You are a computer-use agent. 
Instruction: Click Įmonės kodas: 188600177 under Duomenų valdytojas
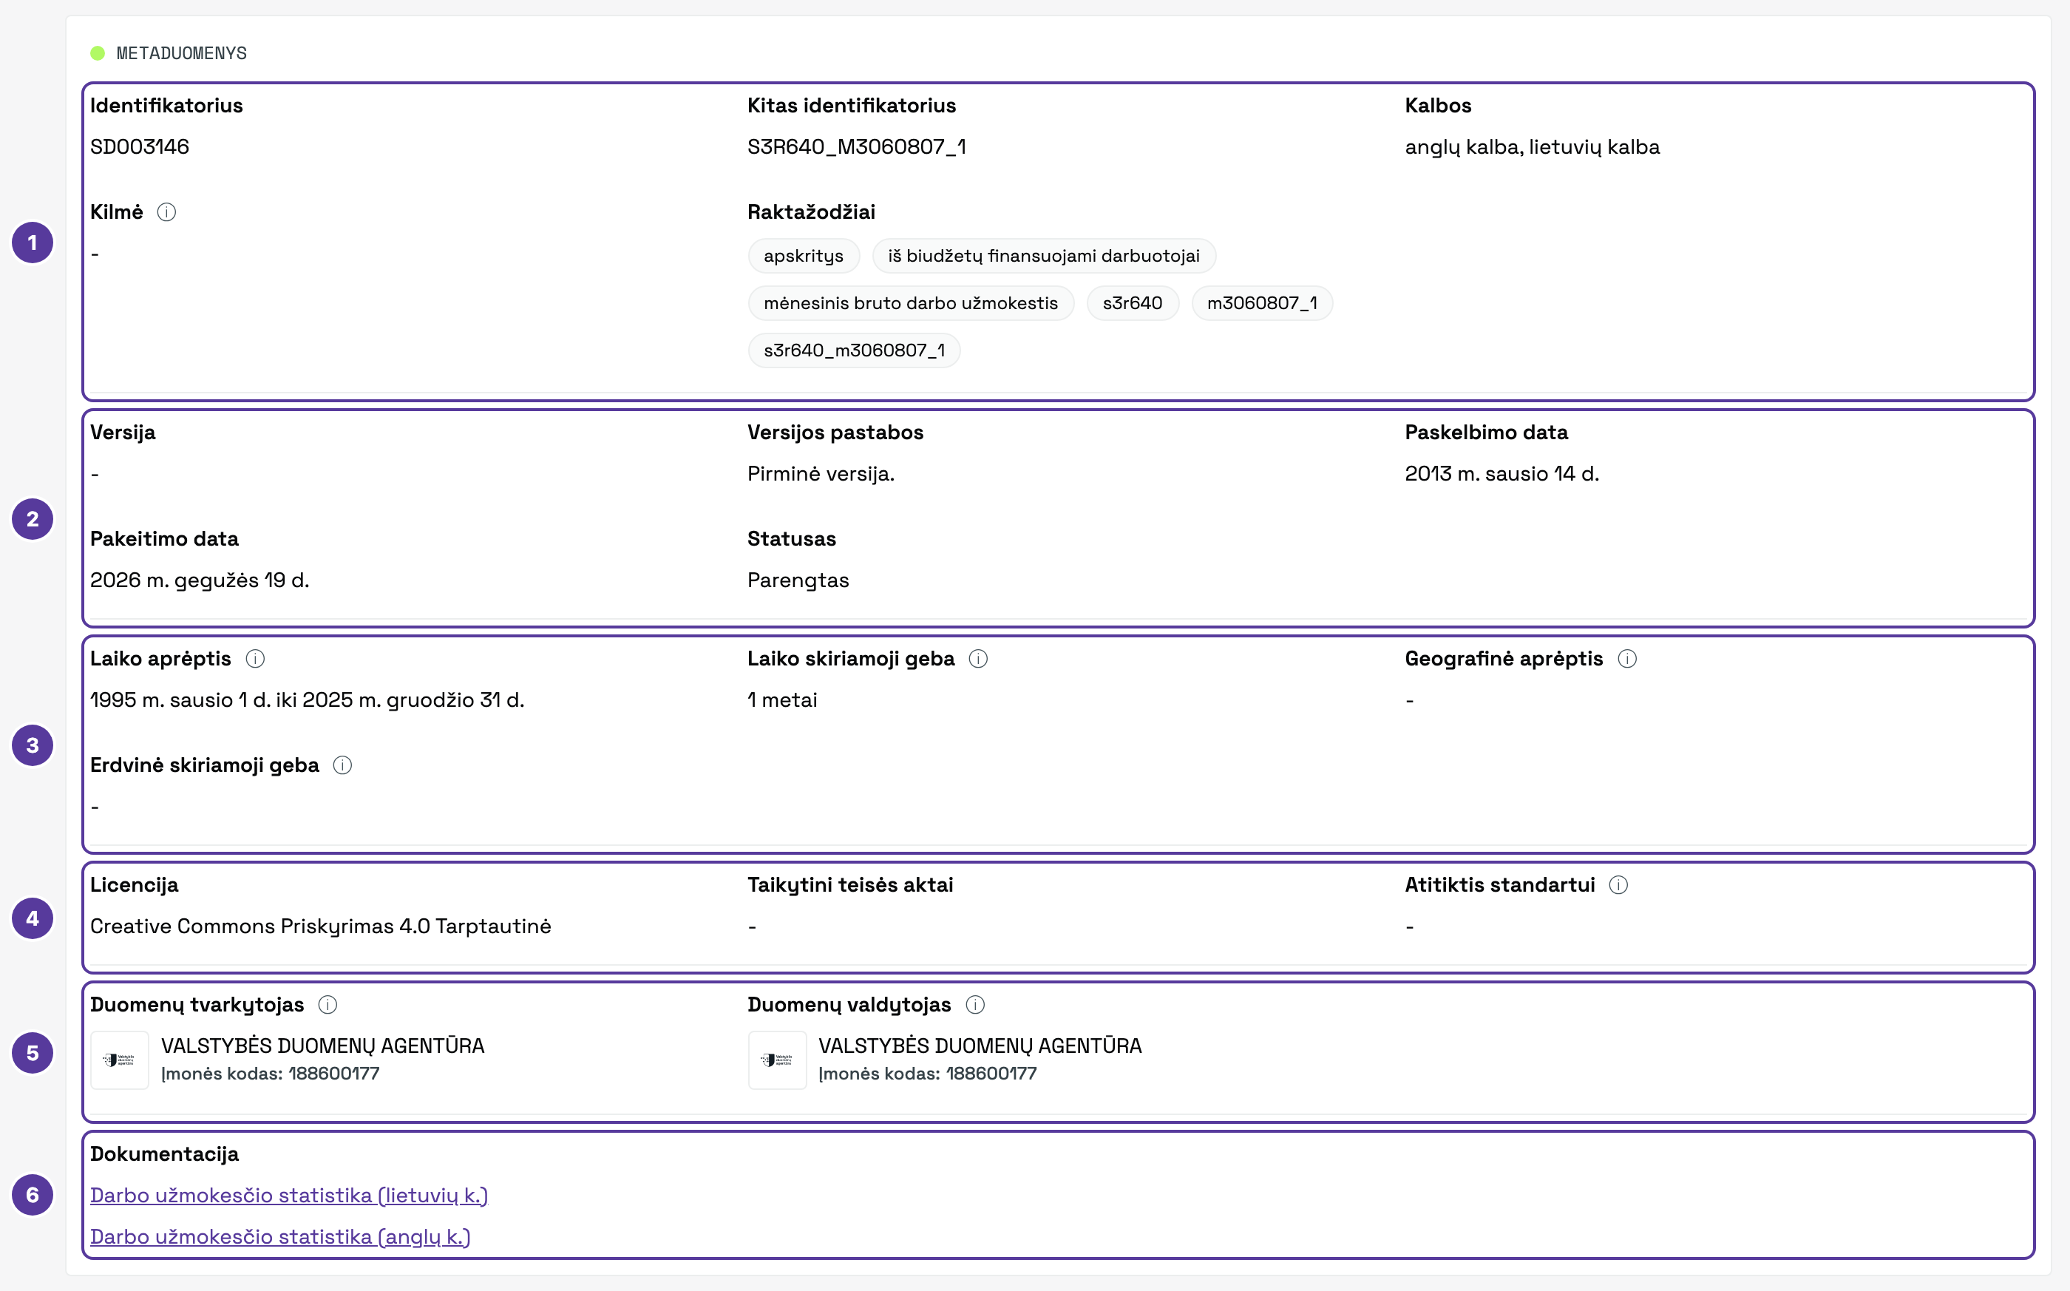[x=928, y=1074]
